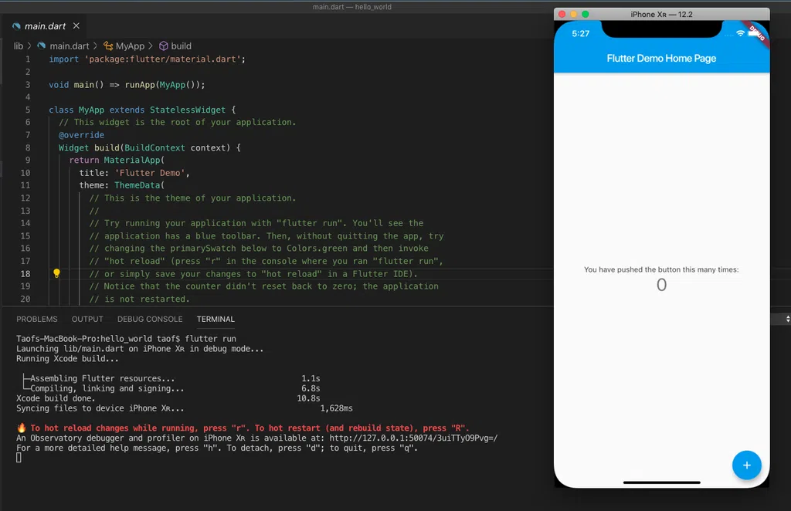
Task: Click the lightbulb quick-fix icon on line 18
Action: (x=56, y=273)
